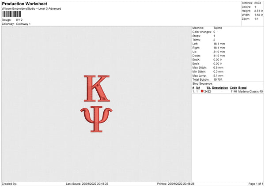
Task: Click 'Page 1 of 1' in footer
Action: coord(256,184)
